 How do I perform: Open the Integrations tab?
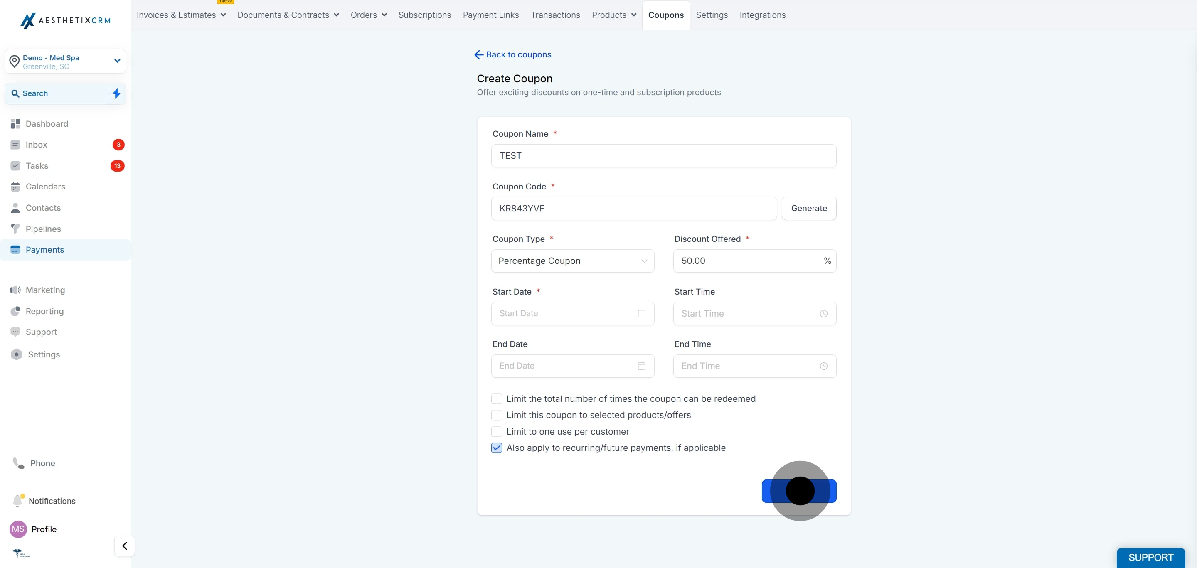763,15
